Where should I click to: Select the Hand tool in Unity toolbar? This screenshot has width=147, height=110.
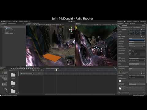point(2,21)
